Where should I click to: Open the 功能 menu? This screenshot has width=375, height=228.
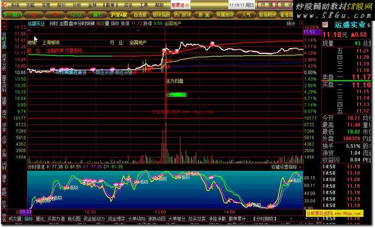tap(30, 5)
